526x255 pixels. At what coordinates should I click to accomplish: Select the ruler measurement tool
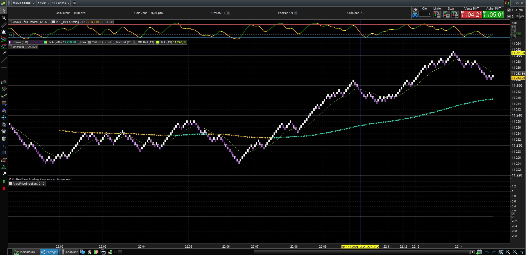click(x=4, y=25)
